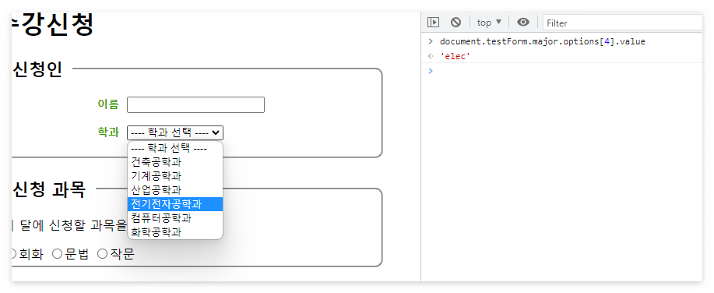Select 컴퓨터공학과 from the dropdown list

175,218
